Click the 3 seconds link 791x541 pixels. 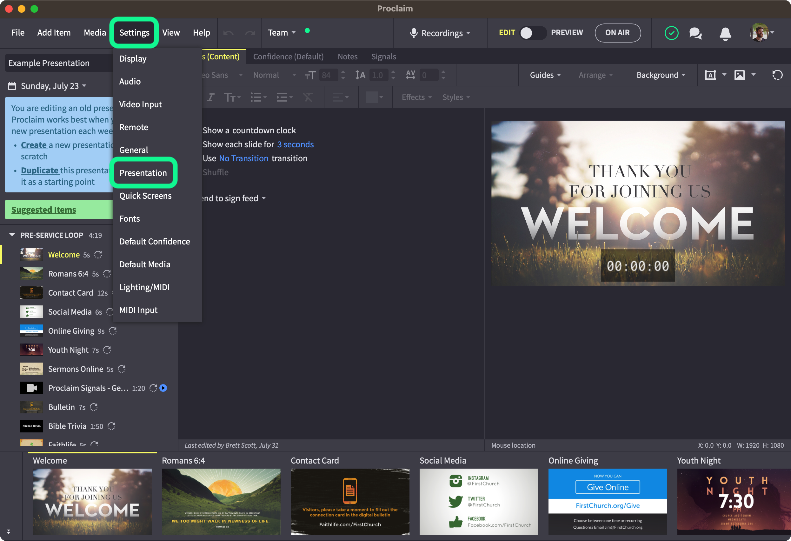point(296,144)
